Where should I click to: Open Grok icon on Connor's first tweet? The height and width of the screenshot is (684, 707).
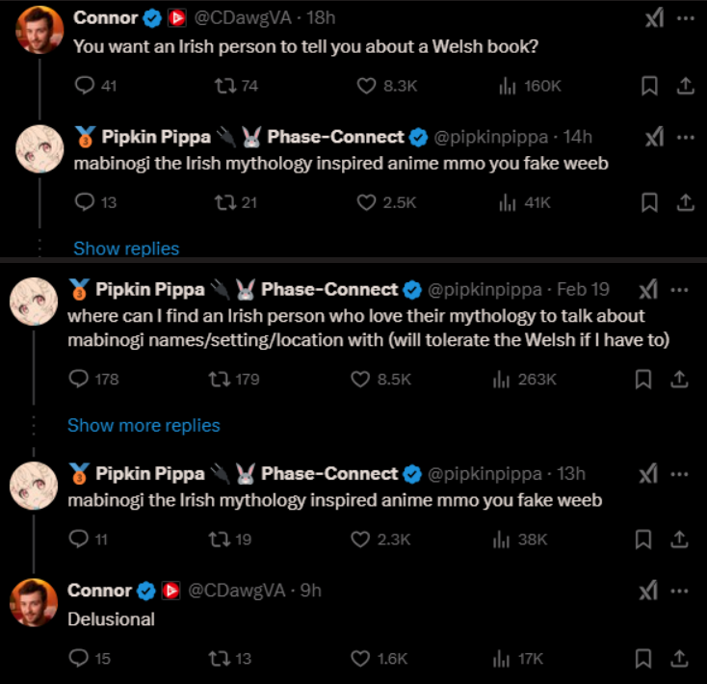654,17
